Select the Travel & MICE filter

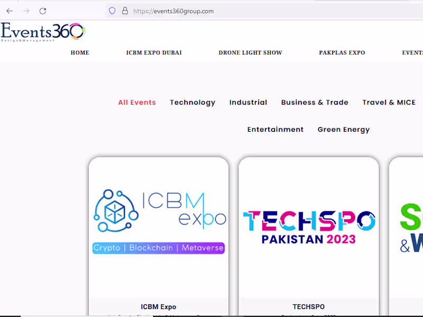pyautogui.click(x=389, y=102)
